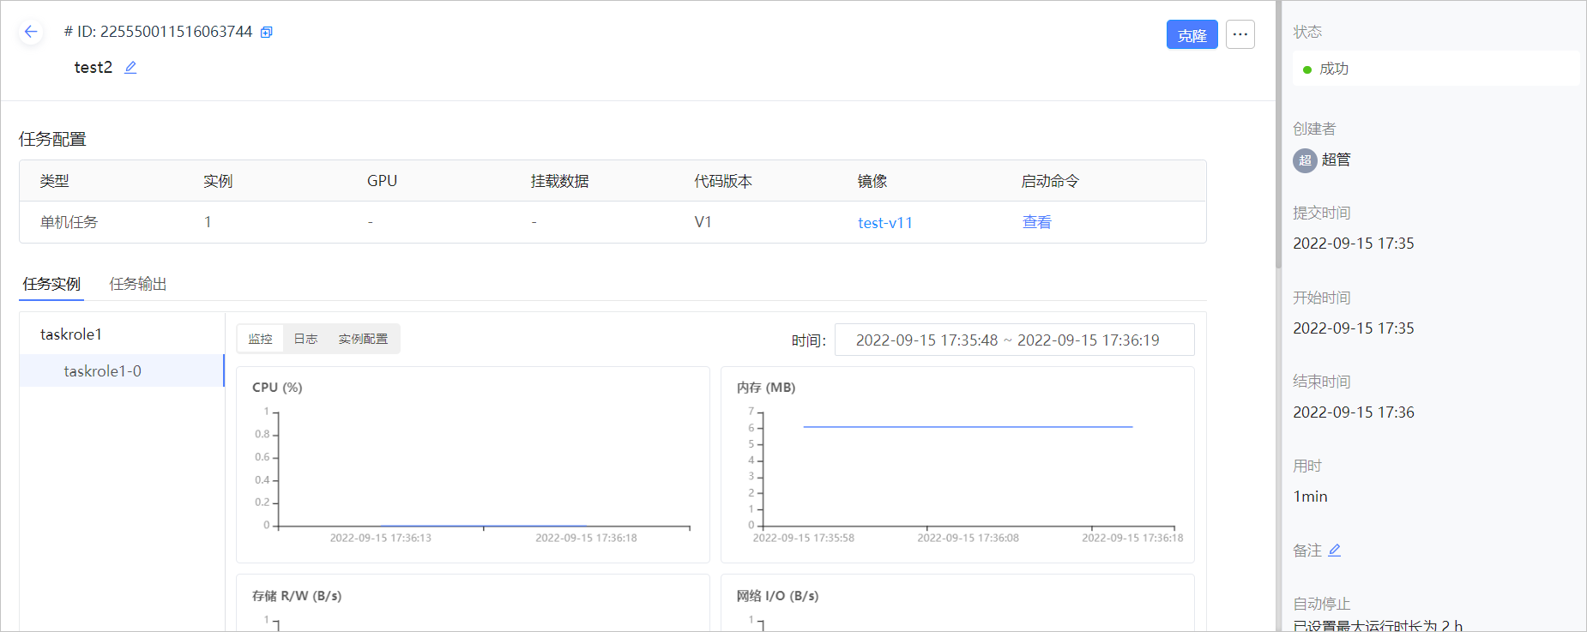1587x632 pixels.
Task: Click the 提交时间 value 2022-09-15 17:35
Action: [x=1354, y=244]
